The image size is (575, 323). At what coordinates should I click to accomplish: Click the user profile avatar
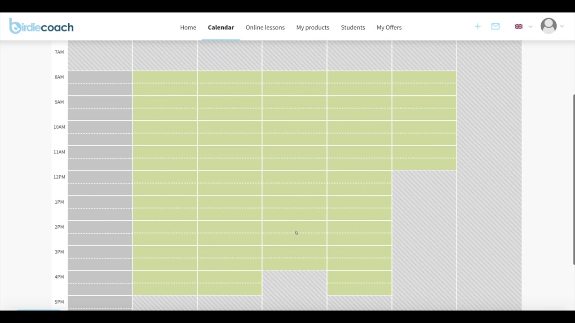548,26
